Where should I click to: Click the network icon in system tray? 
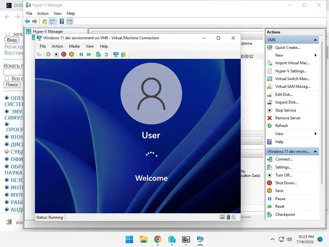[x=281, y=239]
